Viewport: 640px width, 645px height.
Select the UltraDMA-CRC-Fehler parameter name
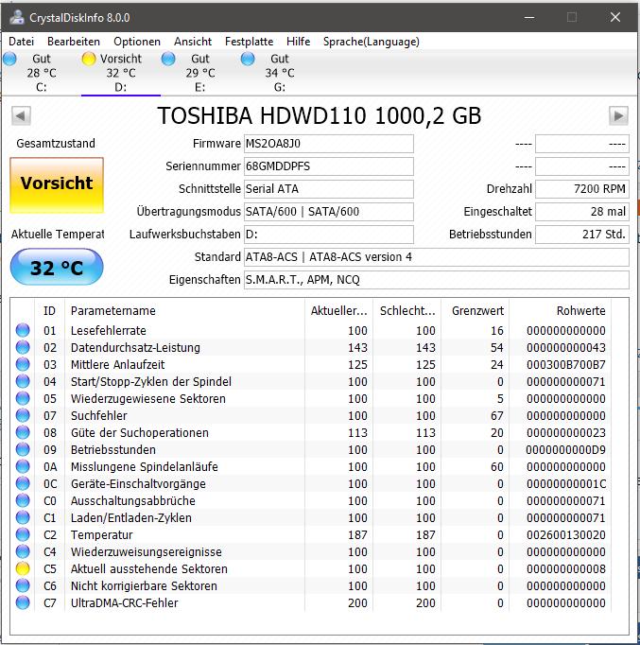point(124,602)
